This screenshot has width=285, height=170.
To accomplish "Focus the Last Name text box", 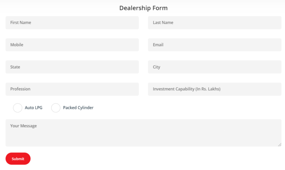I will (214, 23).
